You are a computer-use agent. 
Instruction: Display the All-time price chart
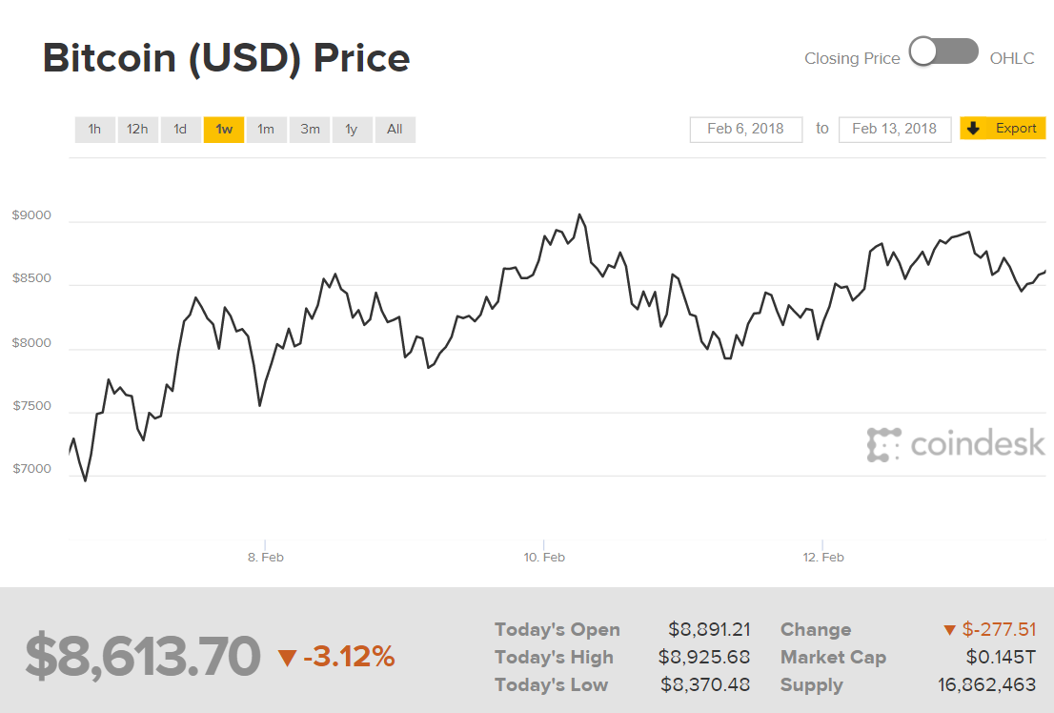click(x=395, y=129)
